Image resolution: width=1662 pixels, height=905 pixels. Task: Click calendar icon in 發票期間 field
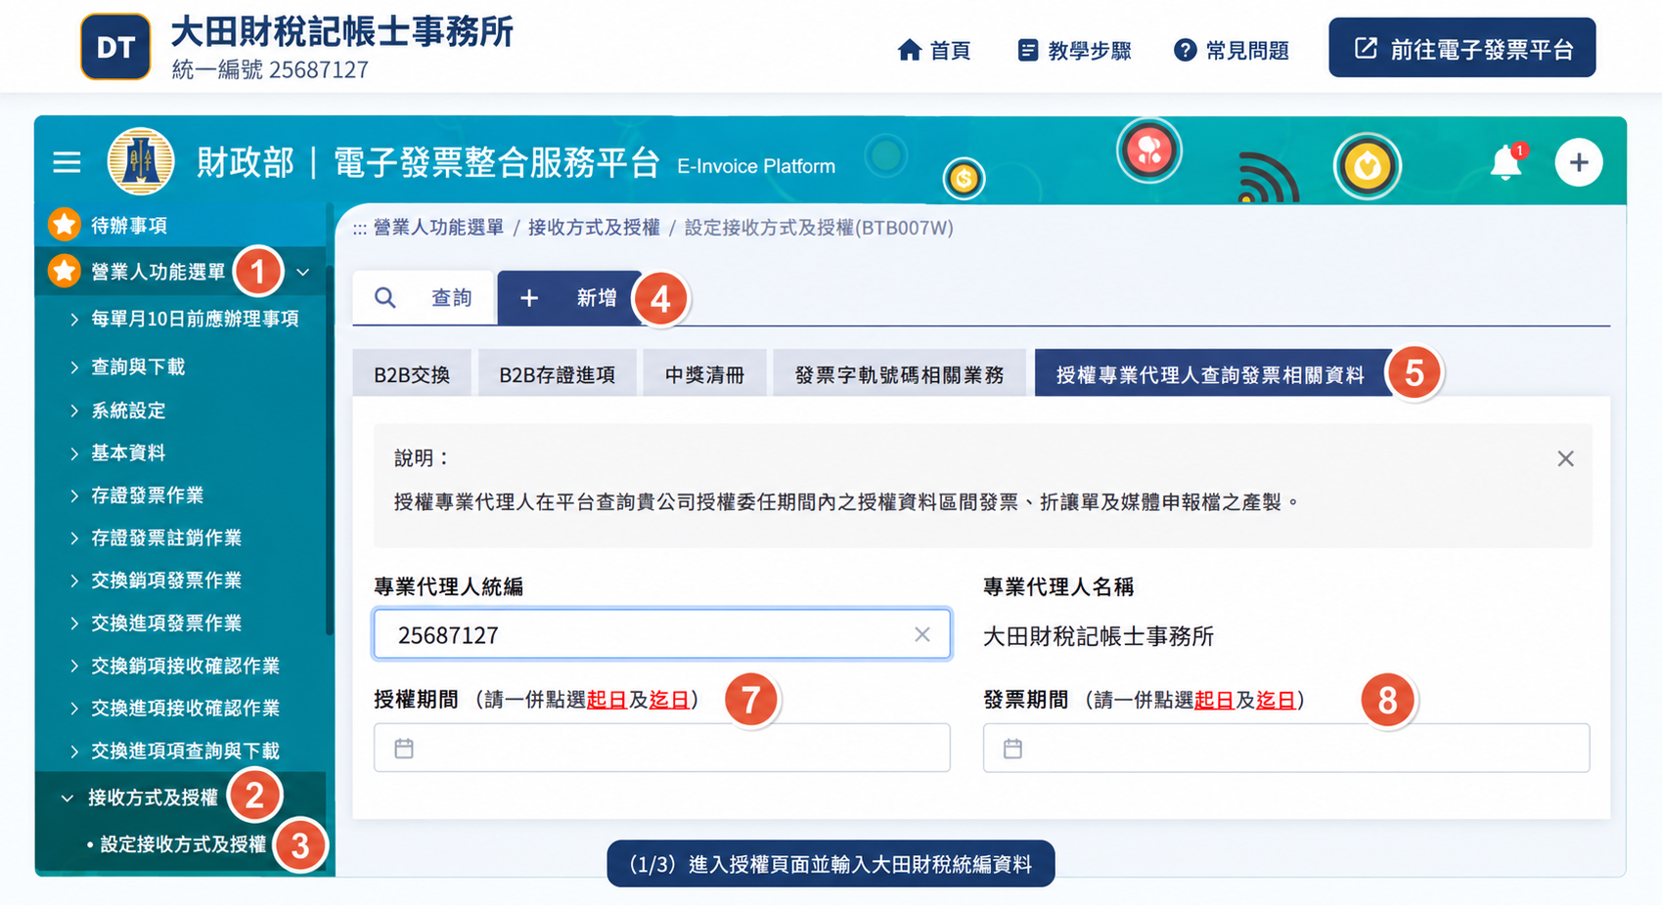click(1012, 749)
